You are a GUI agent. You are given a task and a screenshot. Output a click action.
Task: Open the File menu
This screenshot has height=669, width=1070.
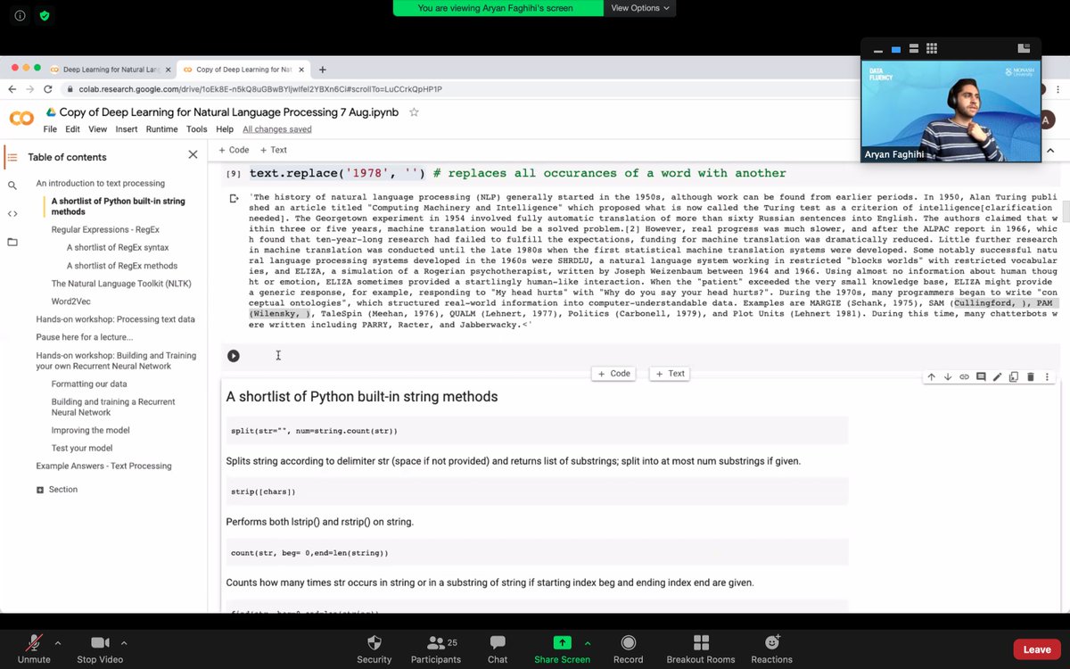coord(50,129)
